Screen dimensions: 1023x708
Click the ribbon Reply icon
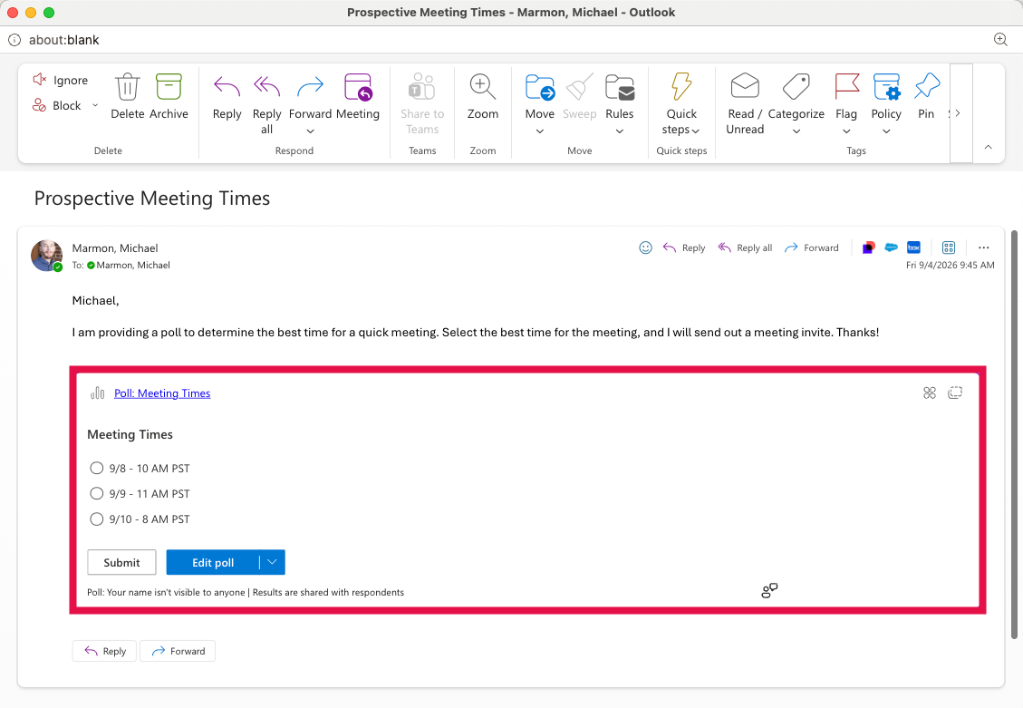tap(227, 87)
